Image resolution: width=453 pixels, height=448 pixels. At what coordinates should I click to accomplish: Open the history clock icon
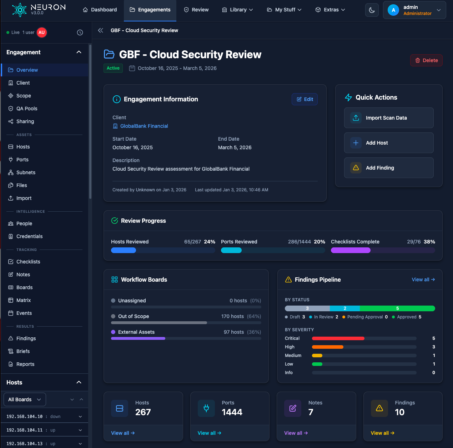(x=80, y=32)
